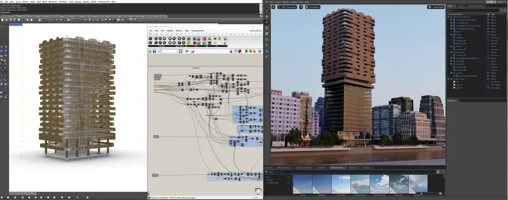The width and height of the screenshot is (508, 200).
Task: Toggle the LIVE sync button in Omniverse
Action: pyautogui.click(x=491, y=2)
